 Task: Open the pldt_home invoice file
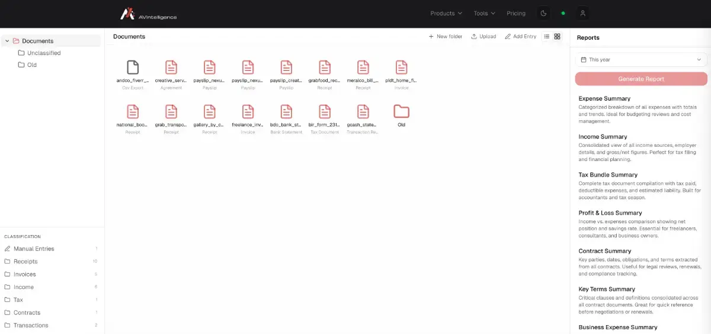[x=401, y=74]
